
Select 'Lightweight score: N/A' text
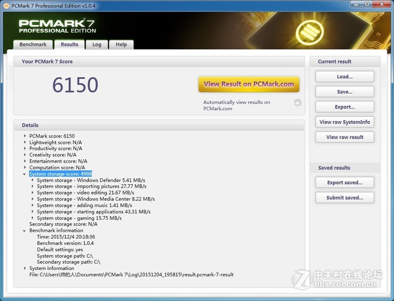(56, 142)
